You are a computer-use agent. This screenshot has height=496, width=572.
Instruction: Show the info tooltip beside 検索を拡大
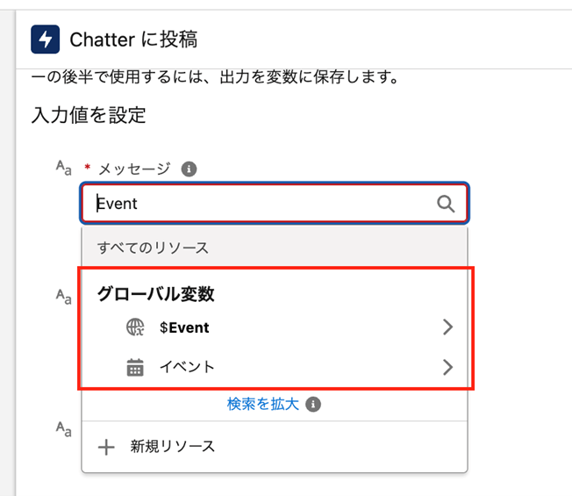(x=314, y=405)
